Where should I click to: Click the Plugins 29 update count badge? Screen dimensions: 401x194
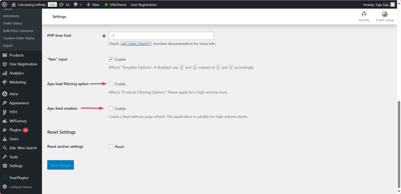[25, 130]
